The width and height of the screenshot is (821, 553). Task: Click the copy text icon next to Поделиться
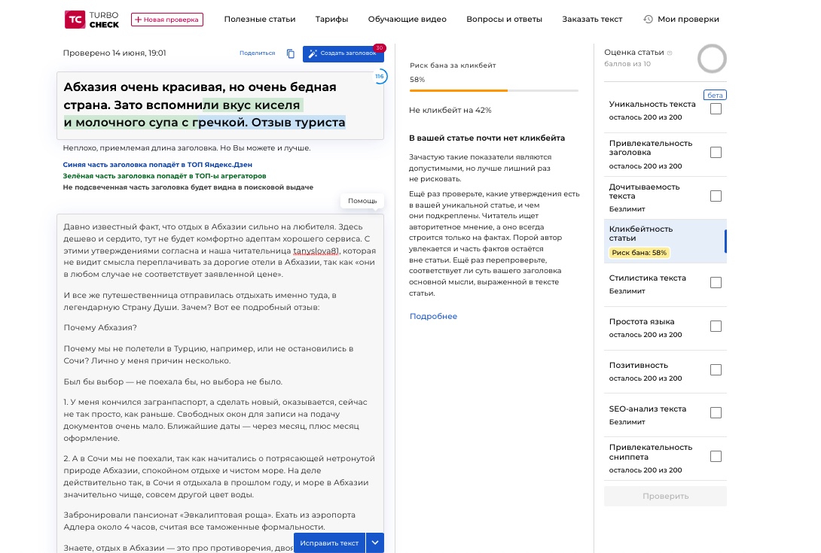pos(291,53)
